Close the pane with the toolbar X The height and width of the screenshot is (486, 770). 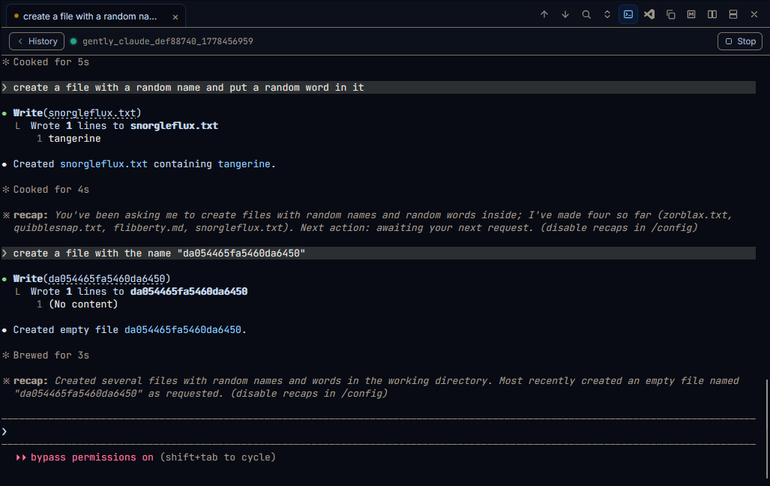(754, 15)
